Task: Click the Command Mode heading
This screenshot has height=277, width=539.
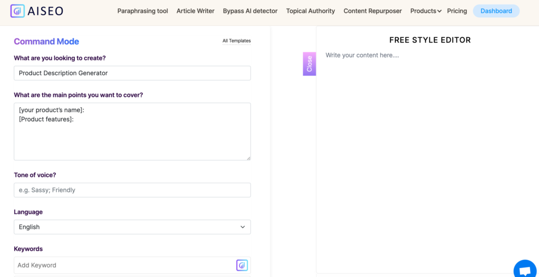Action: pos(46,42)
